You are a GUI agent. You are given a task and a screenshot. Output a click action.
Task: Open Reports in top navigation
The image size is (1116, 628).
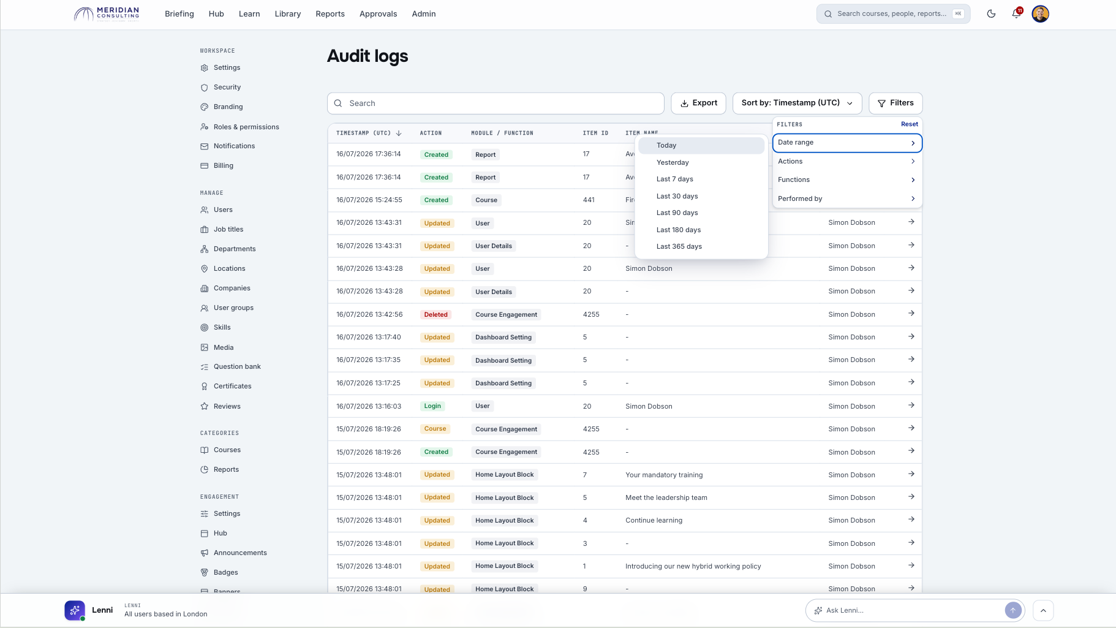pos(330,13)
